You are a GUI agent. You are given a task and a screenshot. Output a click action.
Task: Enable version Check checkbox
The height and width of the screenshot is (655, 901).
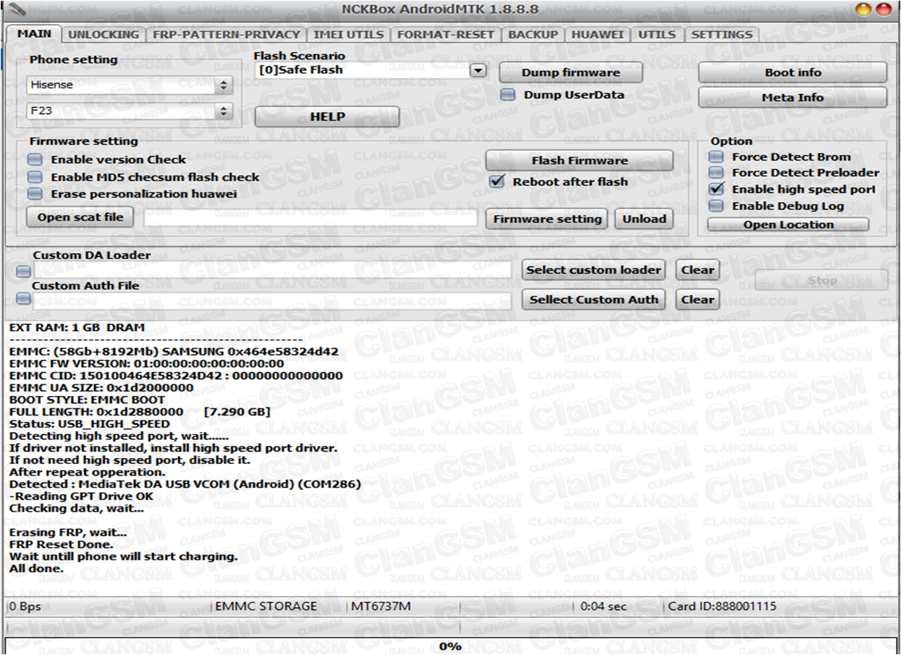click(x=35, y=159)
